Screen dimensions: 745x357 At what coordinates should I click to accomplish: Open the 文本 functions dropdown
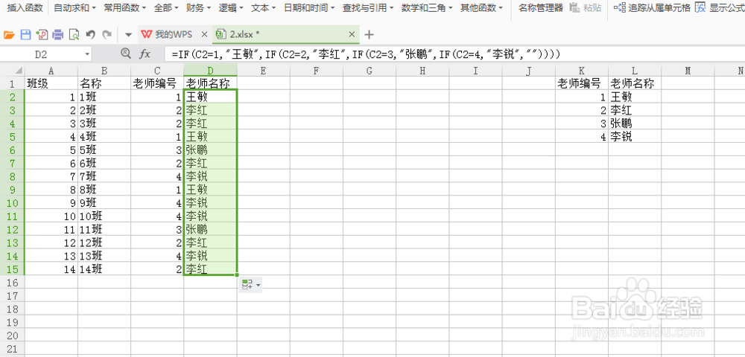click(x=263, y=7)
